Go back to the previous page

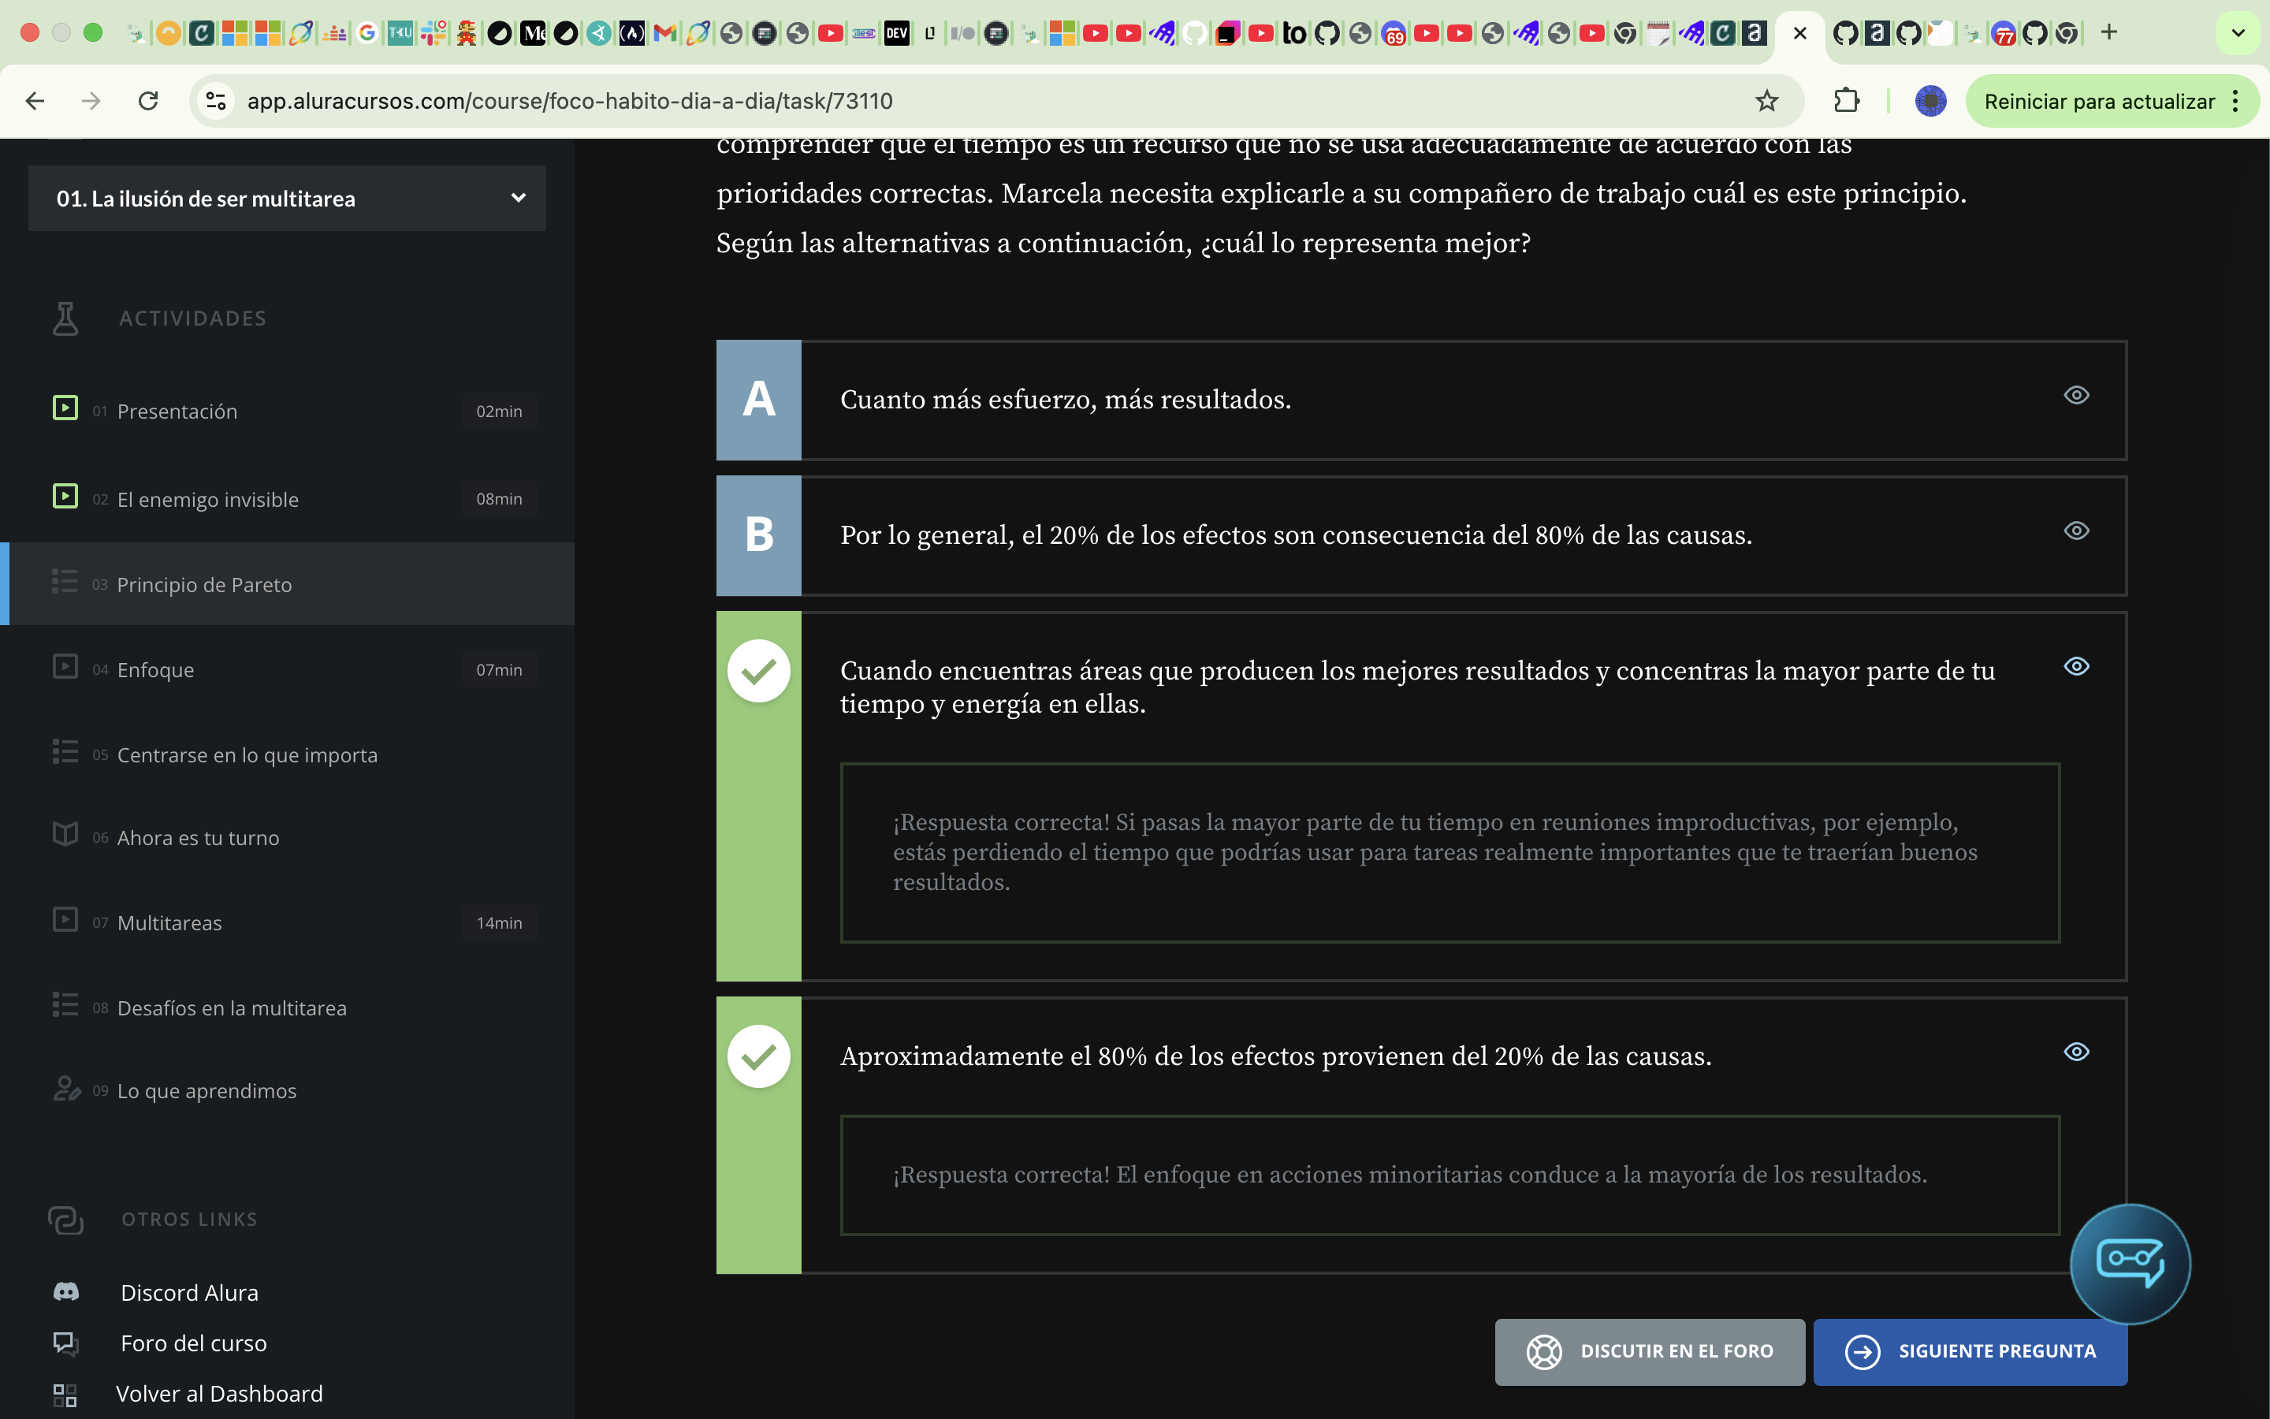[35, 100]
